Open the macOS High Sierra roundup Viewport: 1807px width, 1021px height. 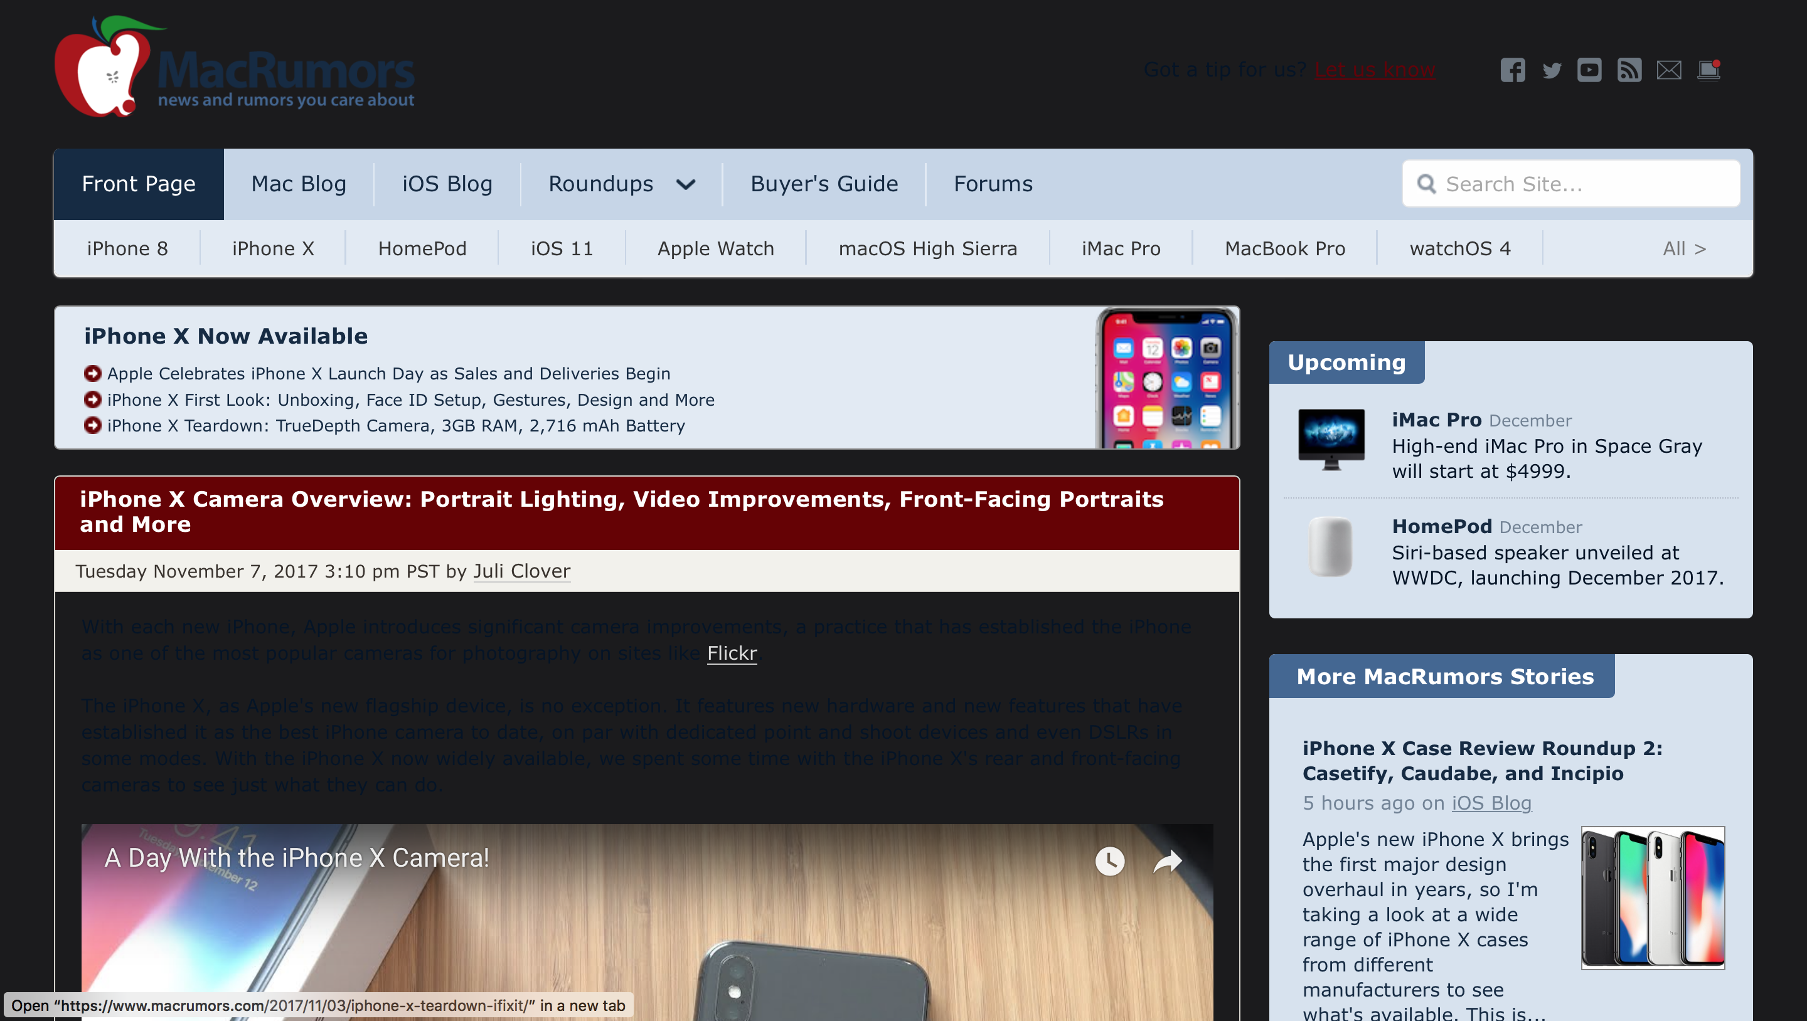coord(927,248)
